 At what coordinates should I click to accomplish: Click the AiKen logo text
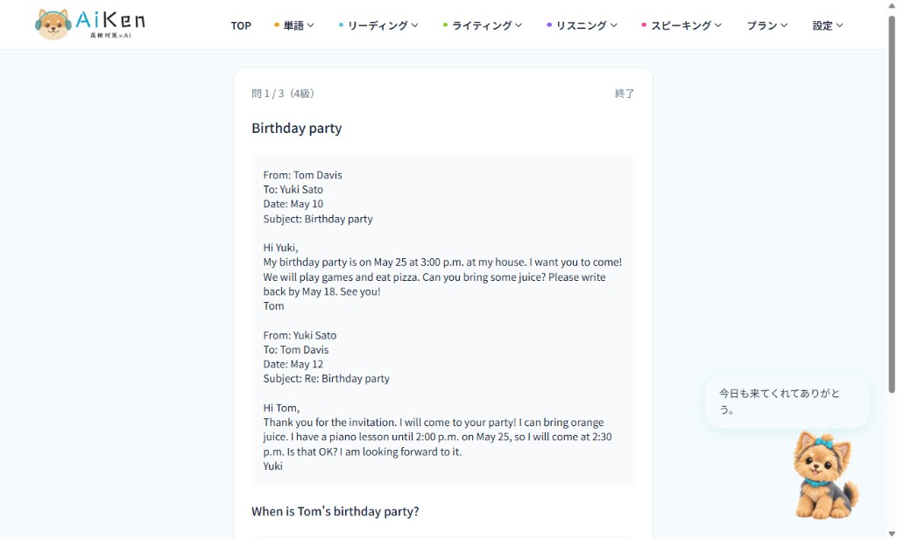point(110,24)
